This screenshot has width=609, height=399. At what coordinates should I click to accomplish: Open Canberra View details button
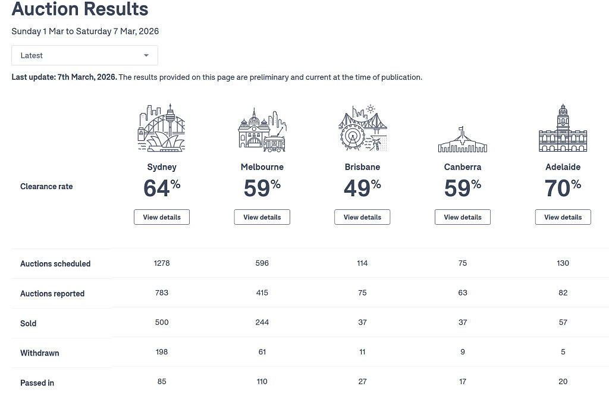coord(463,217)
